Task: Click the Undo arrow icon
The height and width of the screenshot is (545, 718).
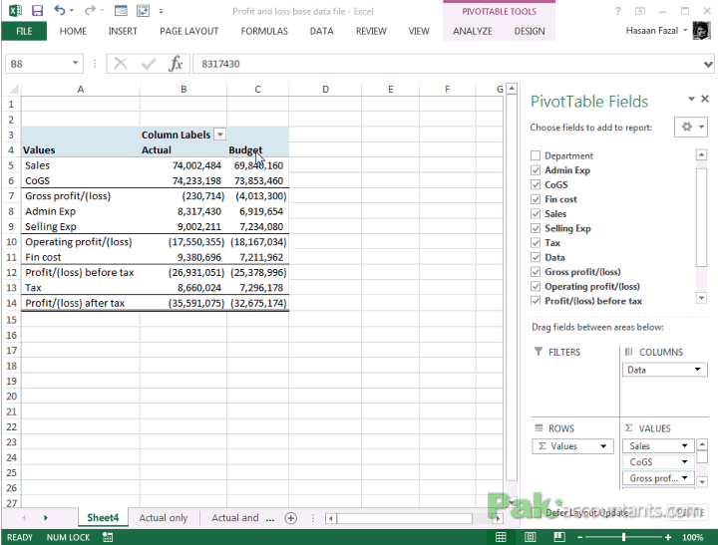Action: pyautogui.click(x=60, y=10)
